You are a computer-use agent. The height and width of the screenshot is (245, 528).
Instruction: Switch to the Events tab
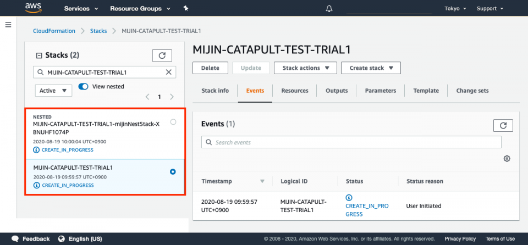click(x=255, y=91)
